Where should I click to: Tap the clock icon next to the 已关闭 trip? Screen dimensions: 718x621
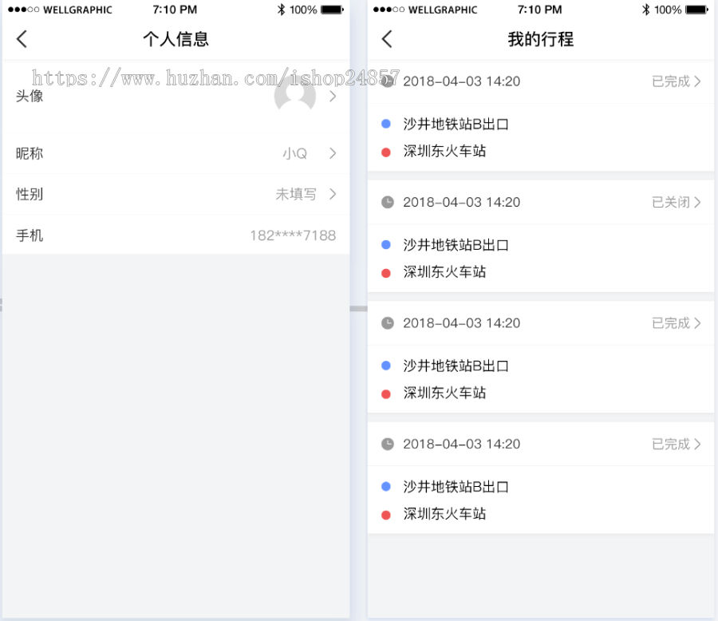387,202
